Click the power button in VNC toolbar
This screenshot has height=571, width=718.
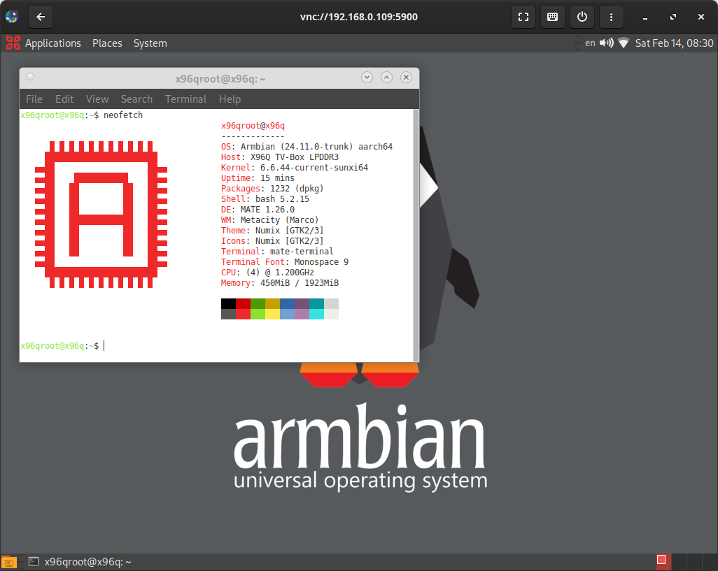[x=582, y=17]
